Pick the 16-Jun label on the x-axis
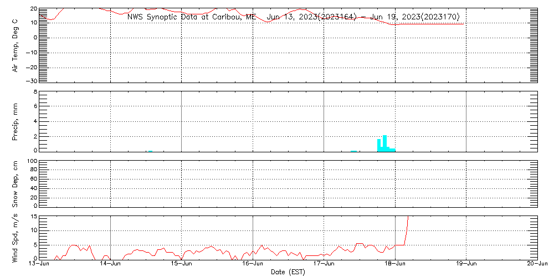Viewport: 554px width, 277px height. pos(253,264)
